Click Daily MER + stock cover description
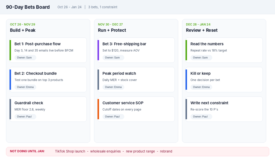This screenshot has width=275, height=160. tap(119, 80)
